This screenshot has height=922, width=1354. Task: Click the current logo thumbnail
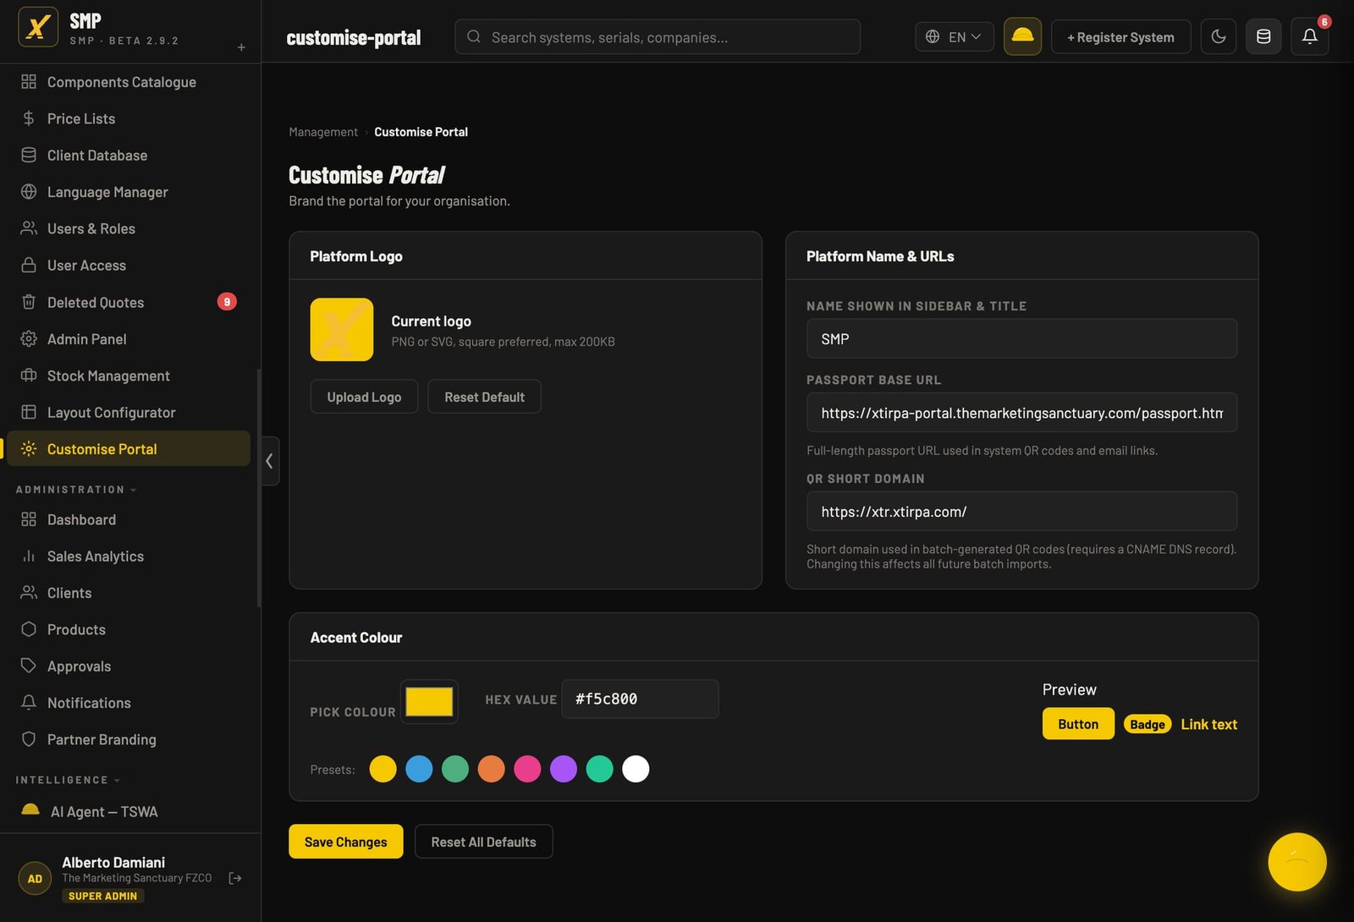tap(342, 330)
